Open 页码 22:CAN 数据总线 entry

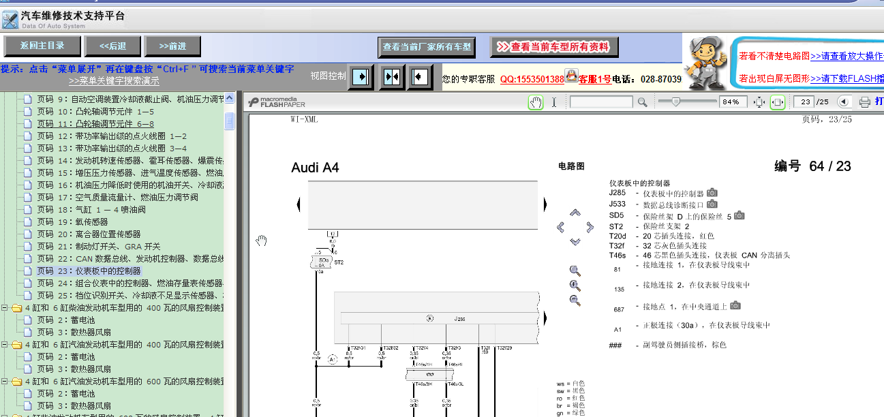(x=130, y=258)
